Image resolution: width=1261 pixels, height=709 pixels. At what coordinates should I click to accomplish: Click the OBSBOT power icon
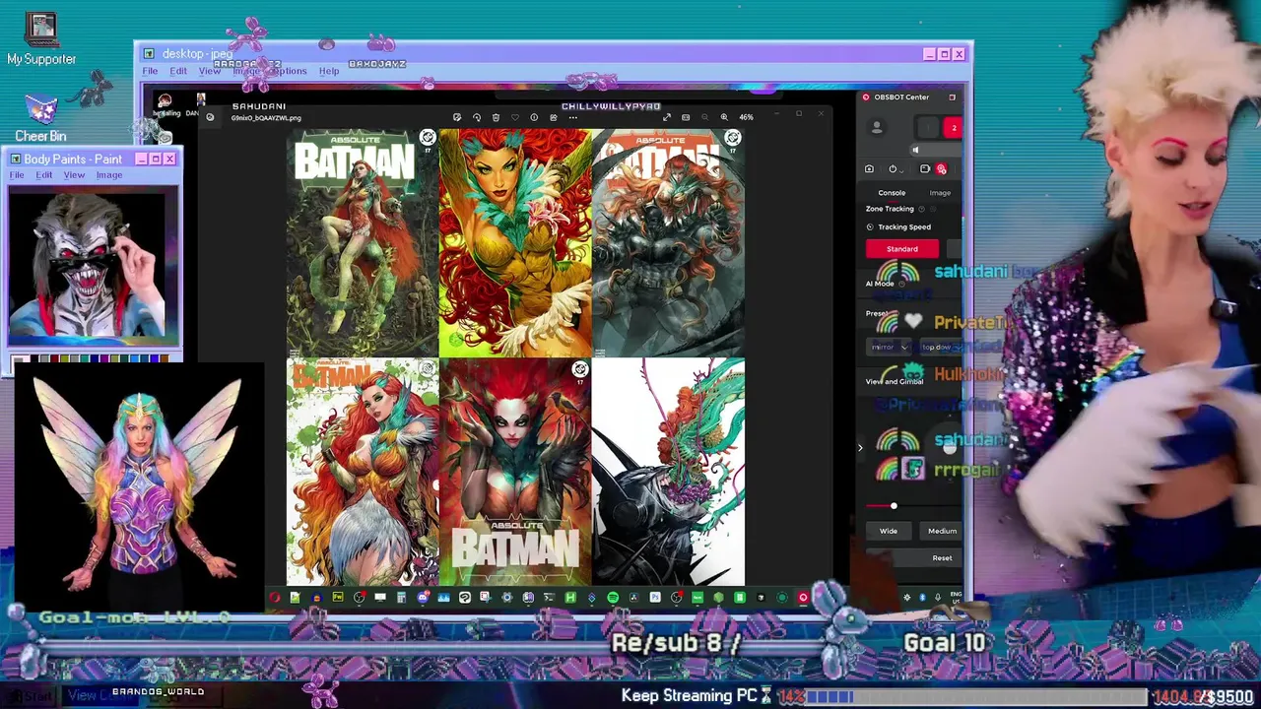click(893, 169)
